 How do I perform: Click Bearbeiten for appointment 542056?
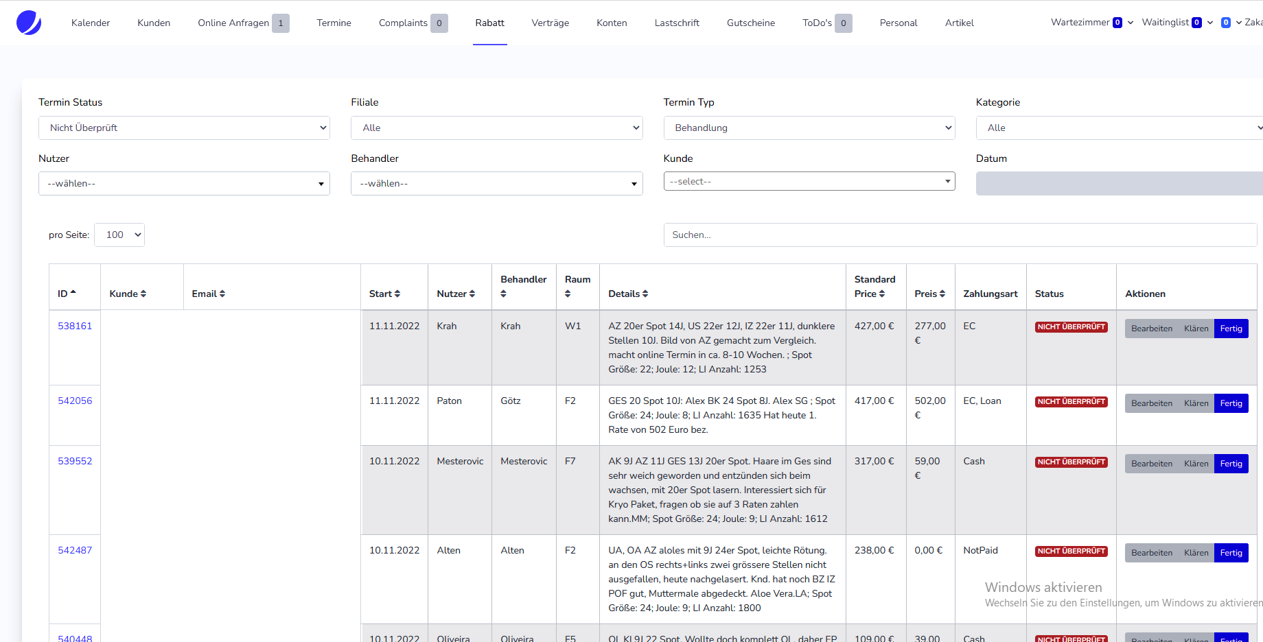[1152, 403]
